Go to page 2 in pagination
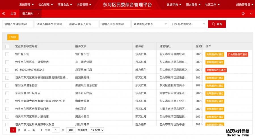This screenshot has width=255, height=139. [x=19, y=130]
